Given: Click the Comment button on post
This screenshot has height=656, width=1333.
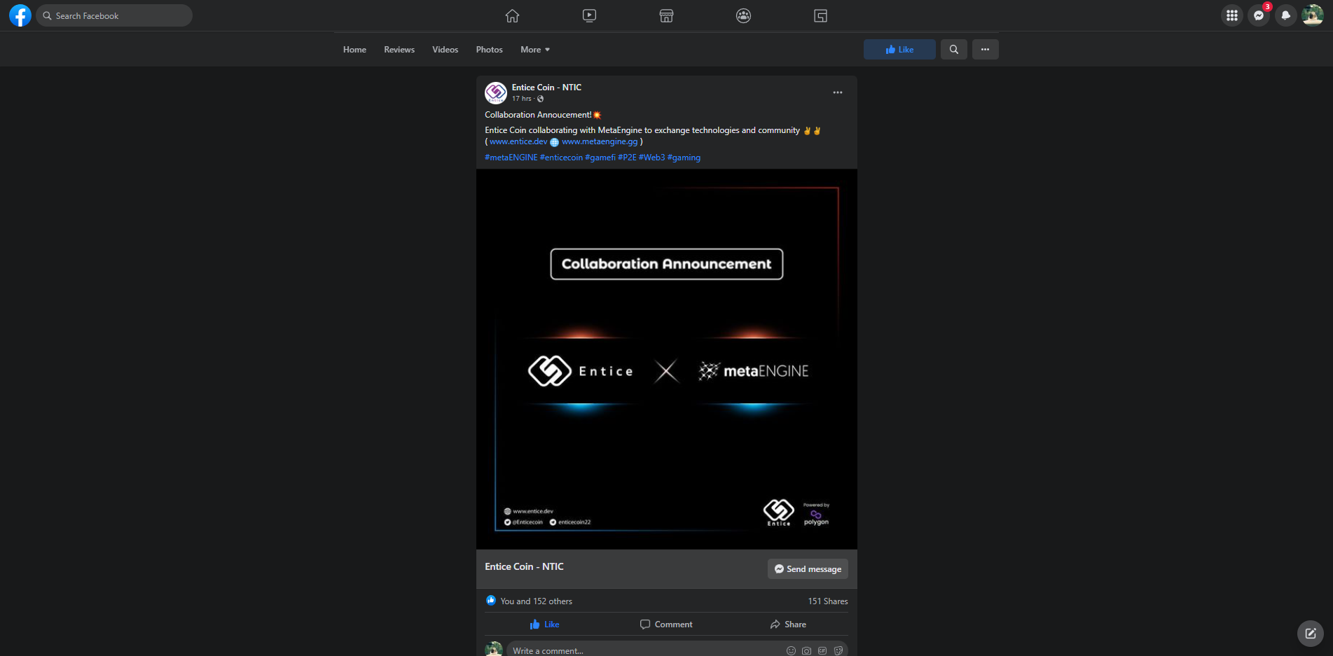Looking at the screenshot, I should click(666, 624).
